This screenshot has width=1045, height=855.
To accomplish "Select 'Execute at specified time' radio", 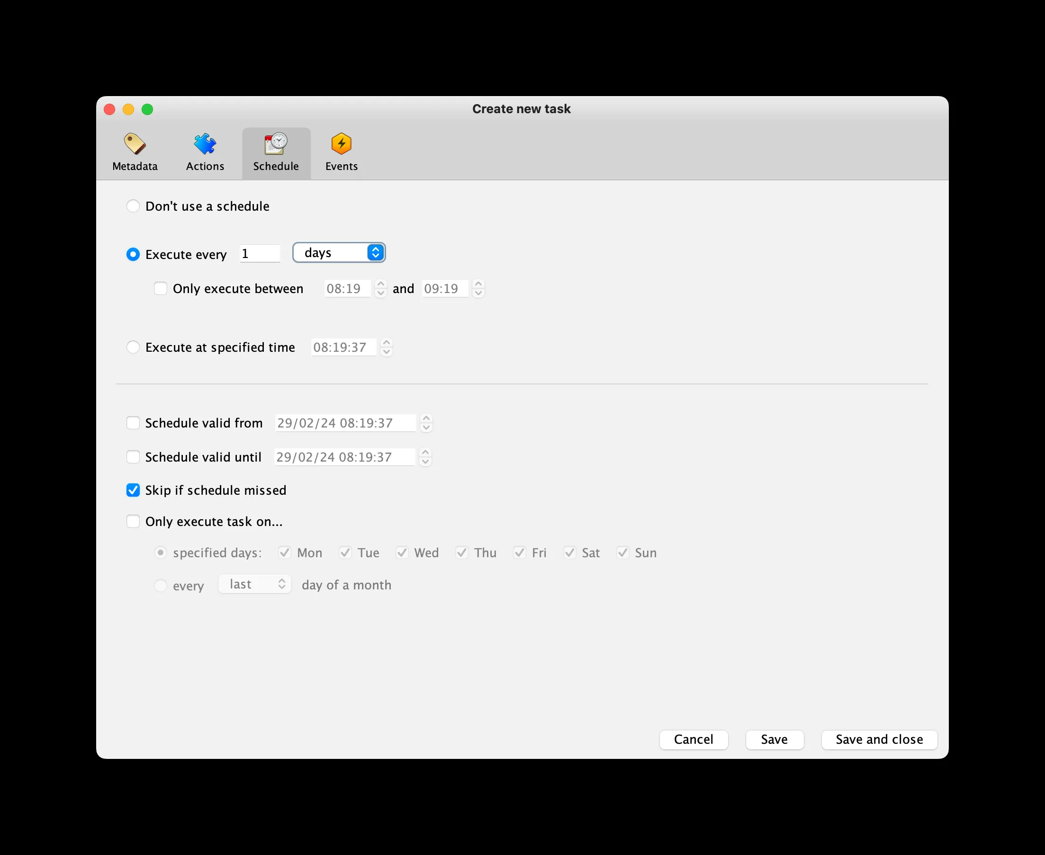I will click(x=133, y=347).
